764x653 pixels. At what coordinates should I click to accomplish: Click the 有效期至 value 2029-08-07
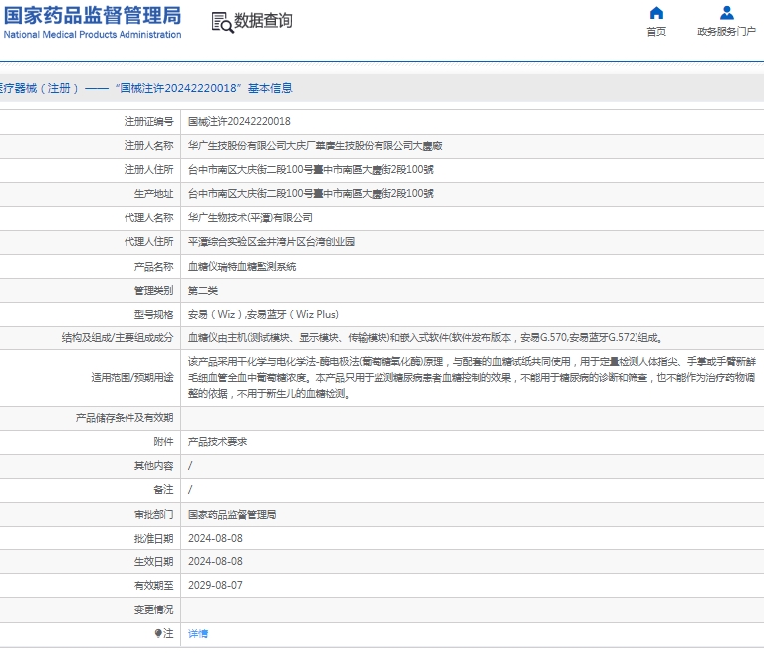tap(215, 585)
